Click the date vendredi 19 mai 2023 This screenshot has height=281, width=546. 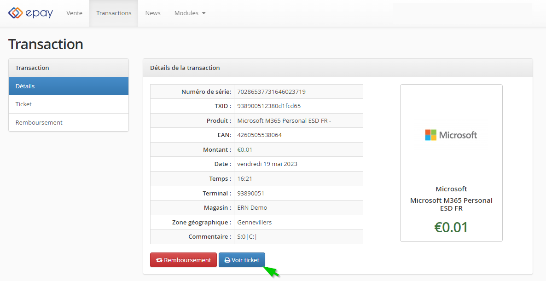[267, 164]
